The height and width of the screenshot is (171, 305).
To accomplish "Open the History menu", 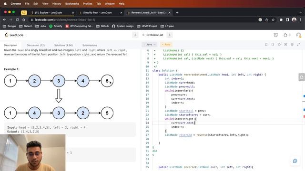I will click(57, 4).
